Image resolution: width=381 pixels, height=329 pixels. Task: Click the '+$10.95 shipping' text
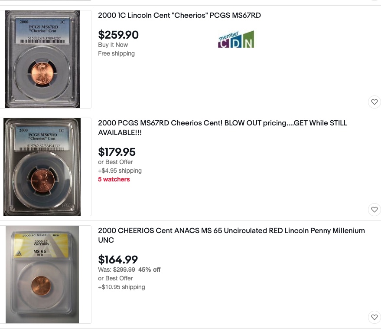click(121, 287)
